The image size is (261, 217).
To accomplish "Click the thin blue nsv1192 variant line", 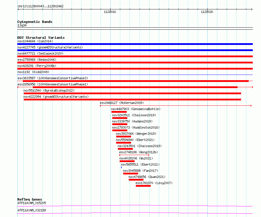I will coord(135,75).
